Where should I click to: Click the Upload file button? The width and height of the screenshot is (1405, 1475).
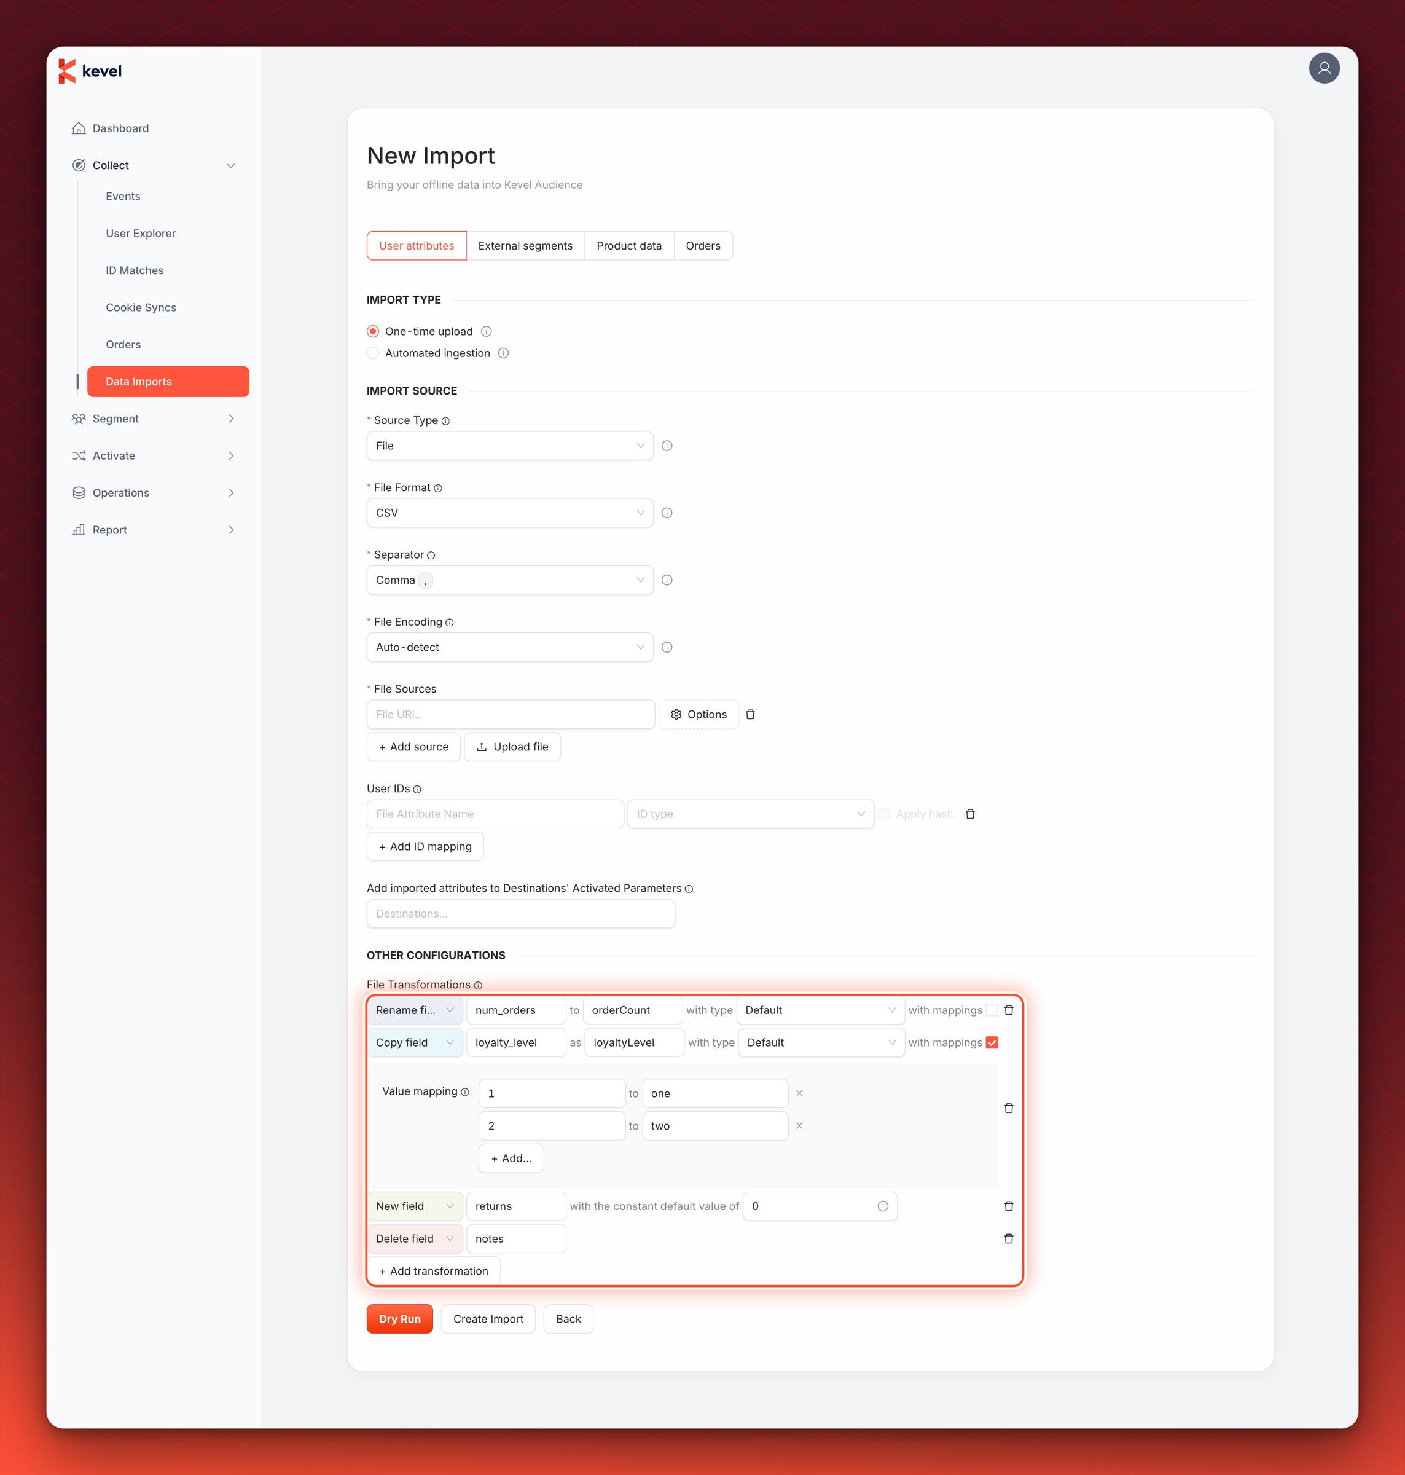click(x=512, y=747)
